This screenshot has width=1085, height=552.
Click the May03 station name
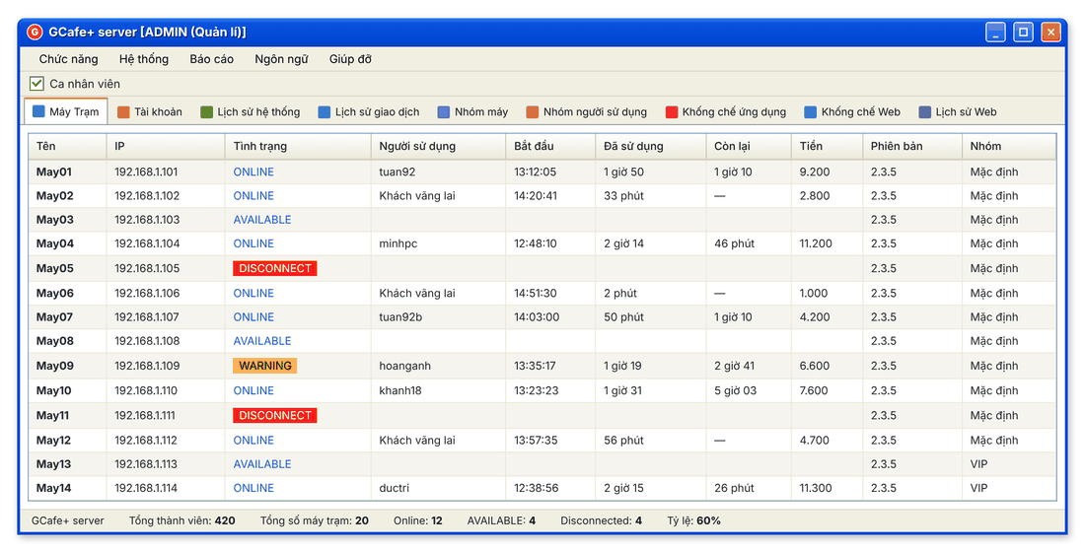pos(54,219)
